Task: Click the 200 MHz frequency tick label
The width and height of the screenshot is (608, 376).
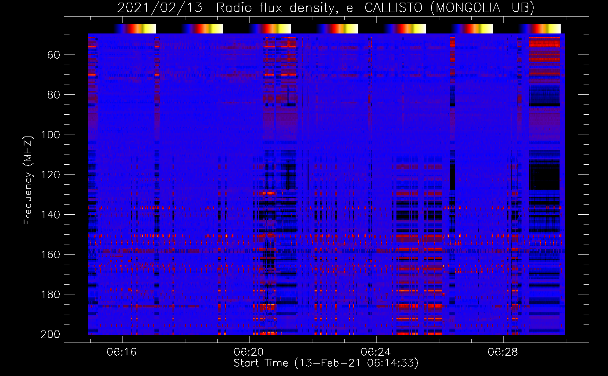Action: pyautogui.click(x=50, y=334)
